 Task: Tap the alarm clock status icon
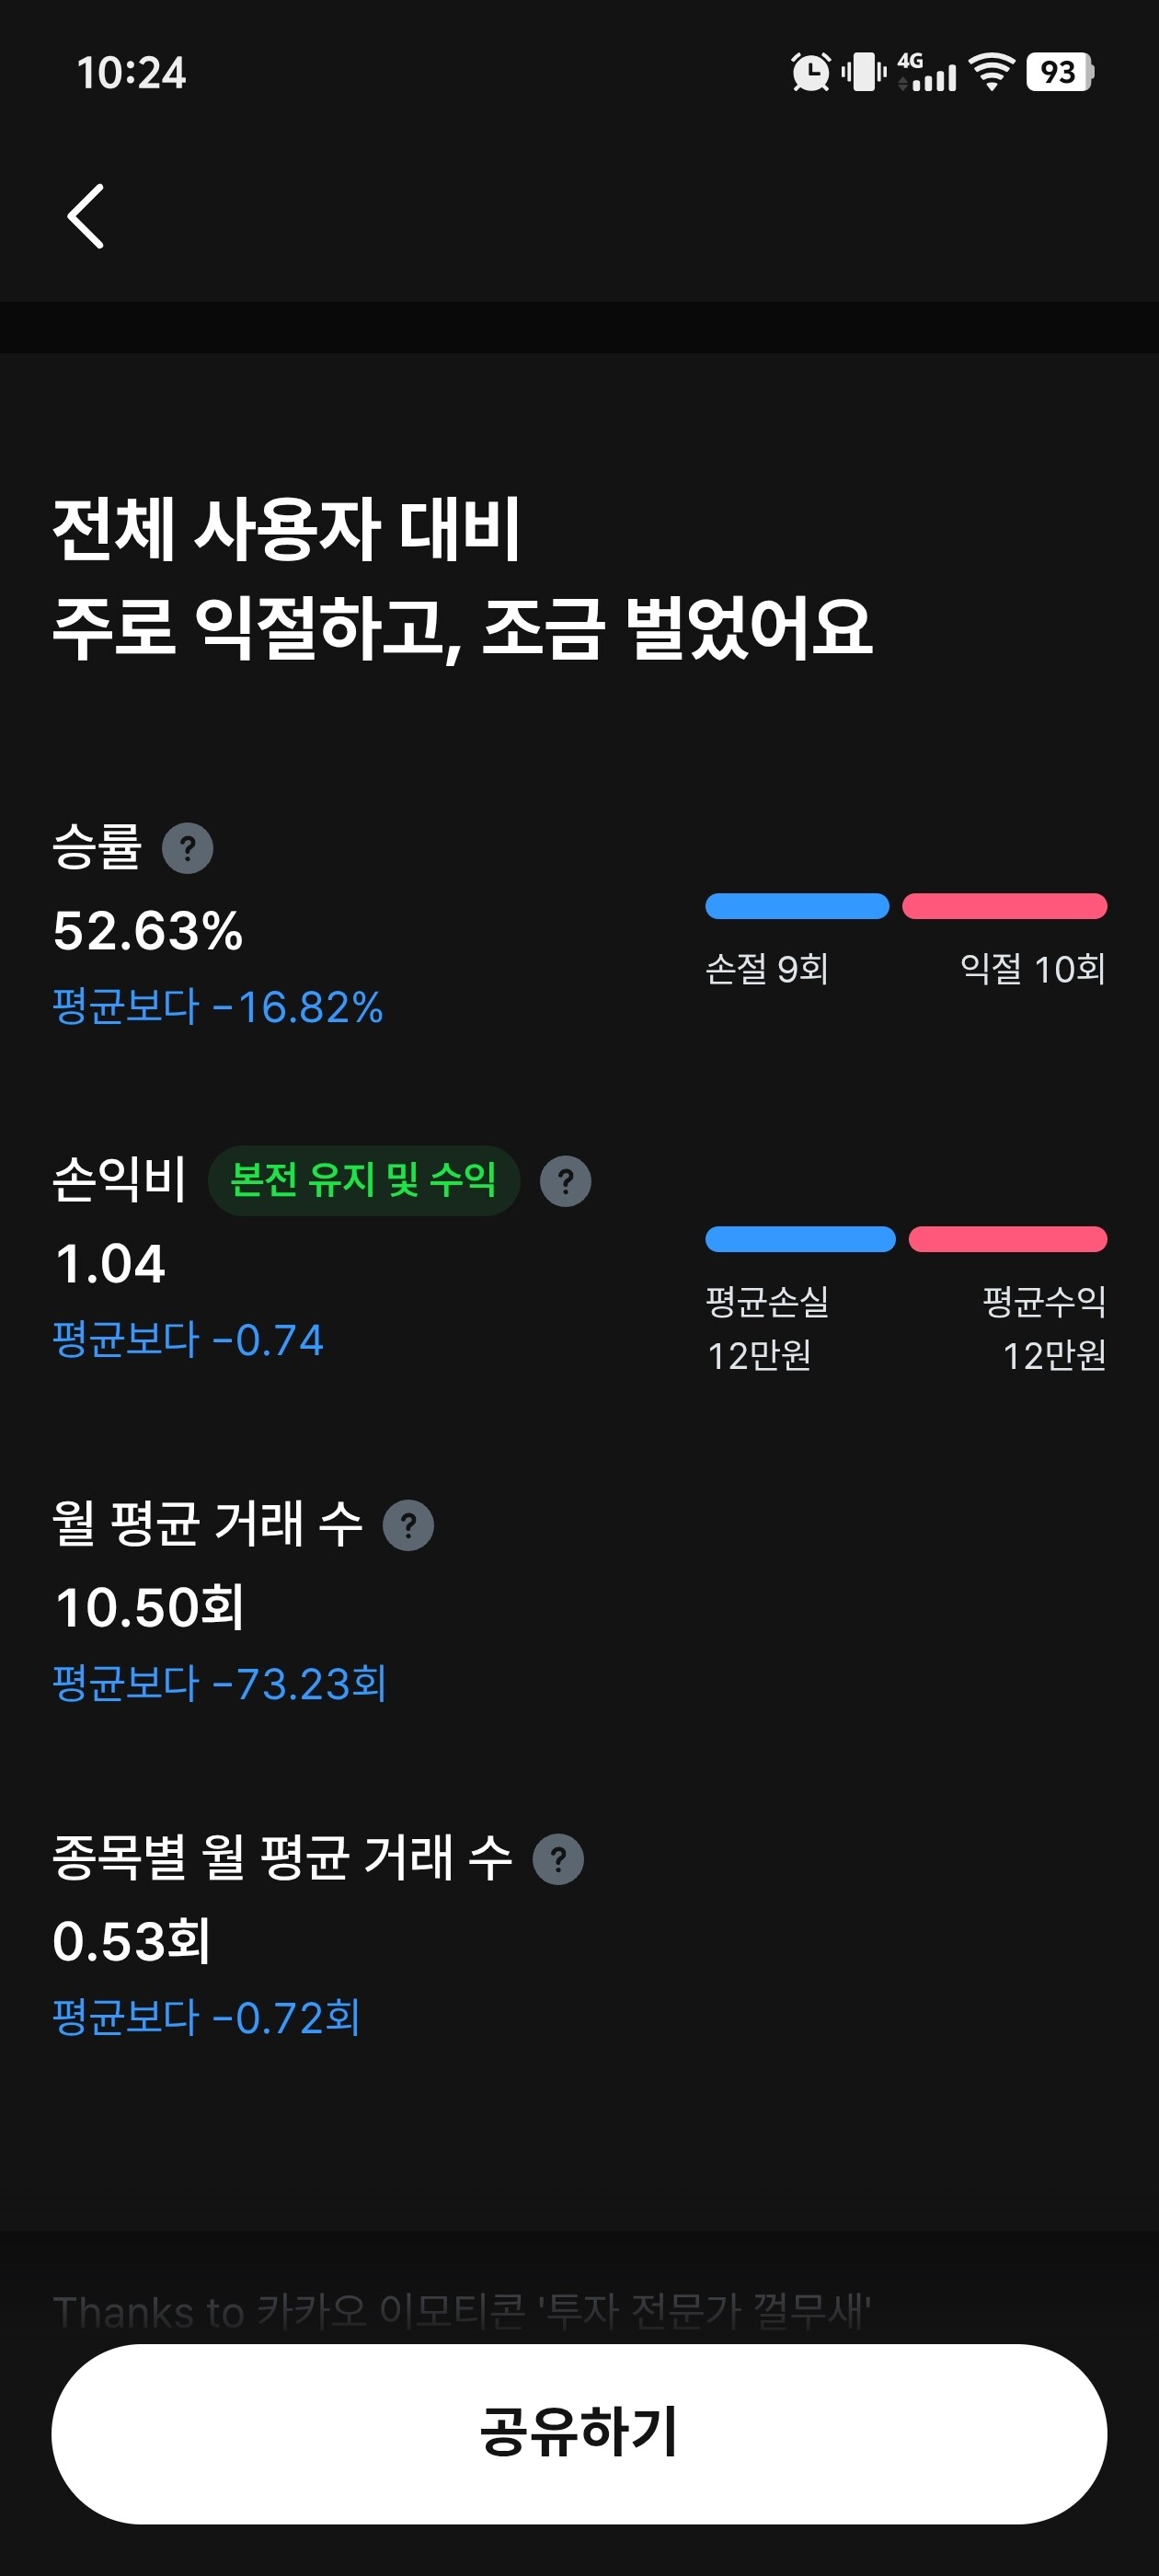tap(810, 72)
